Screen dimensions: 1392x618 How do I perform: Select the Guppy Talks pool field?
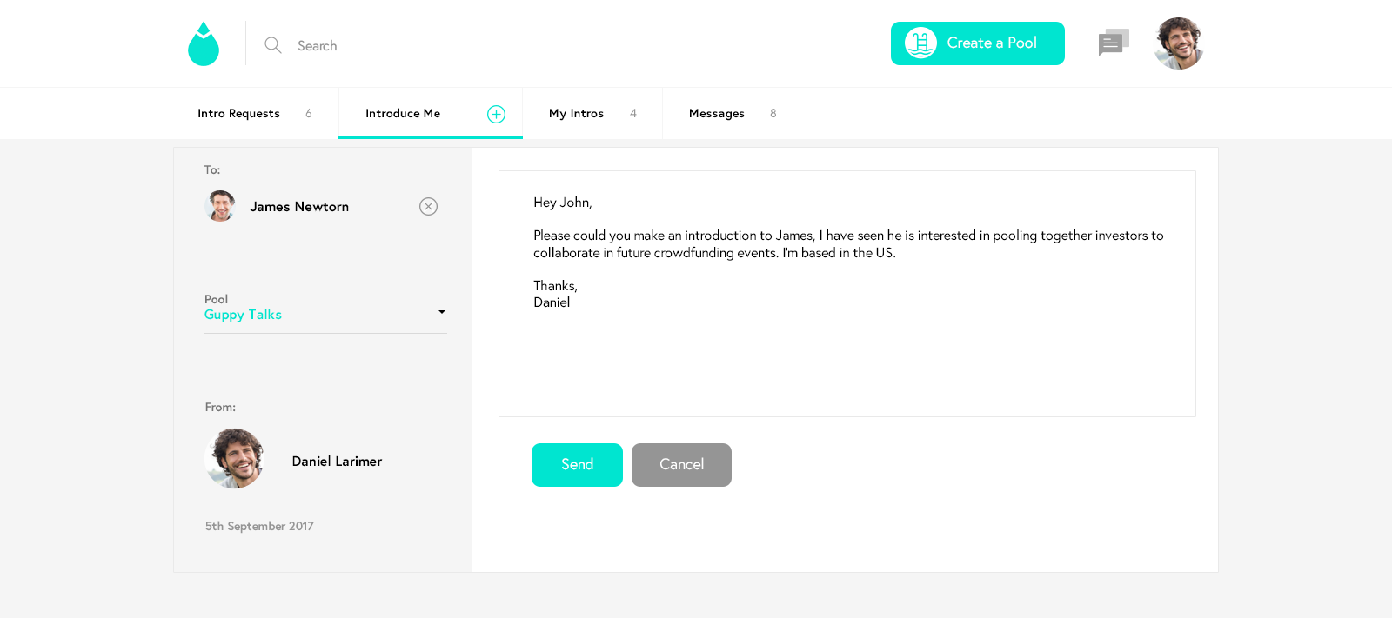pyautogui.click(x=325, y=314)
